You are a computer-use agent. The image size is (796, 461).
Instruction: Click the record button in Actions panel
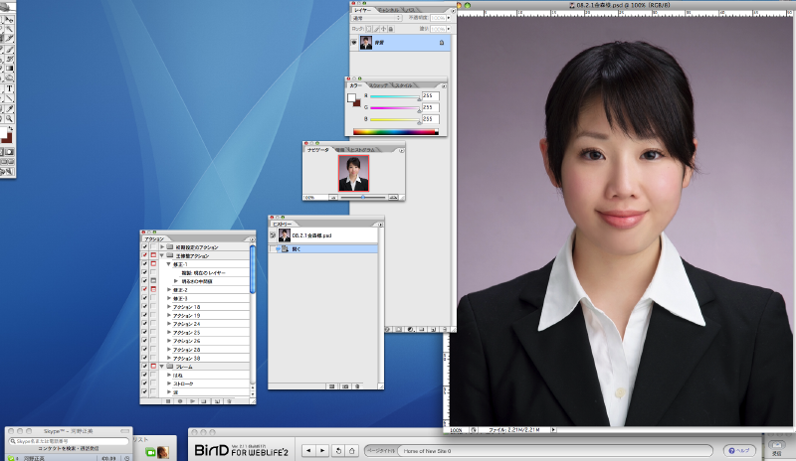click(180, 400)
